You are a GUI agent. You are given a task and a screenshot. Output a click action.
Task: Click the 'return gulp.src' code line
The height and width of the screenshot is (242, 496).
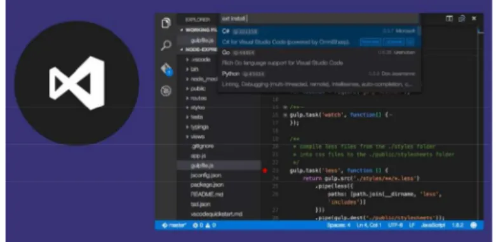(361, 178)
